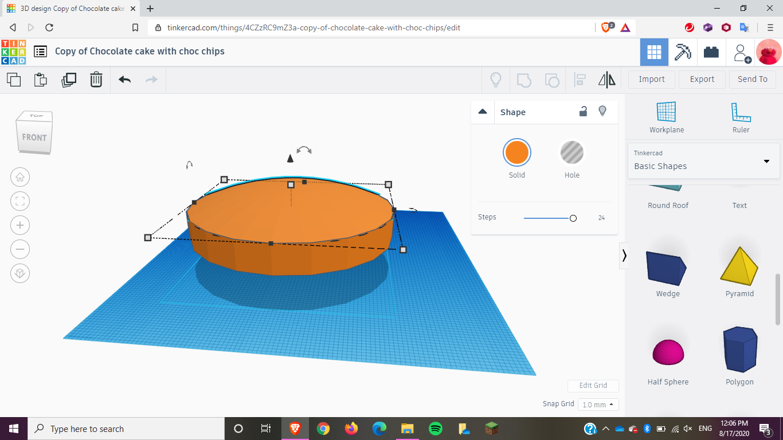The image size is (783, 440).
Task: Click the Send To button
Action: coord(753,80)
